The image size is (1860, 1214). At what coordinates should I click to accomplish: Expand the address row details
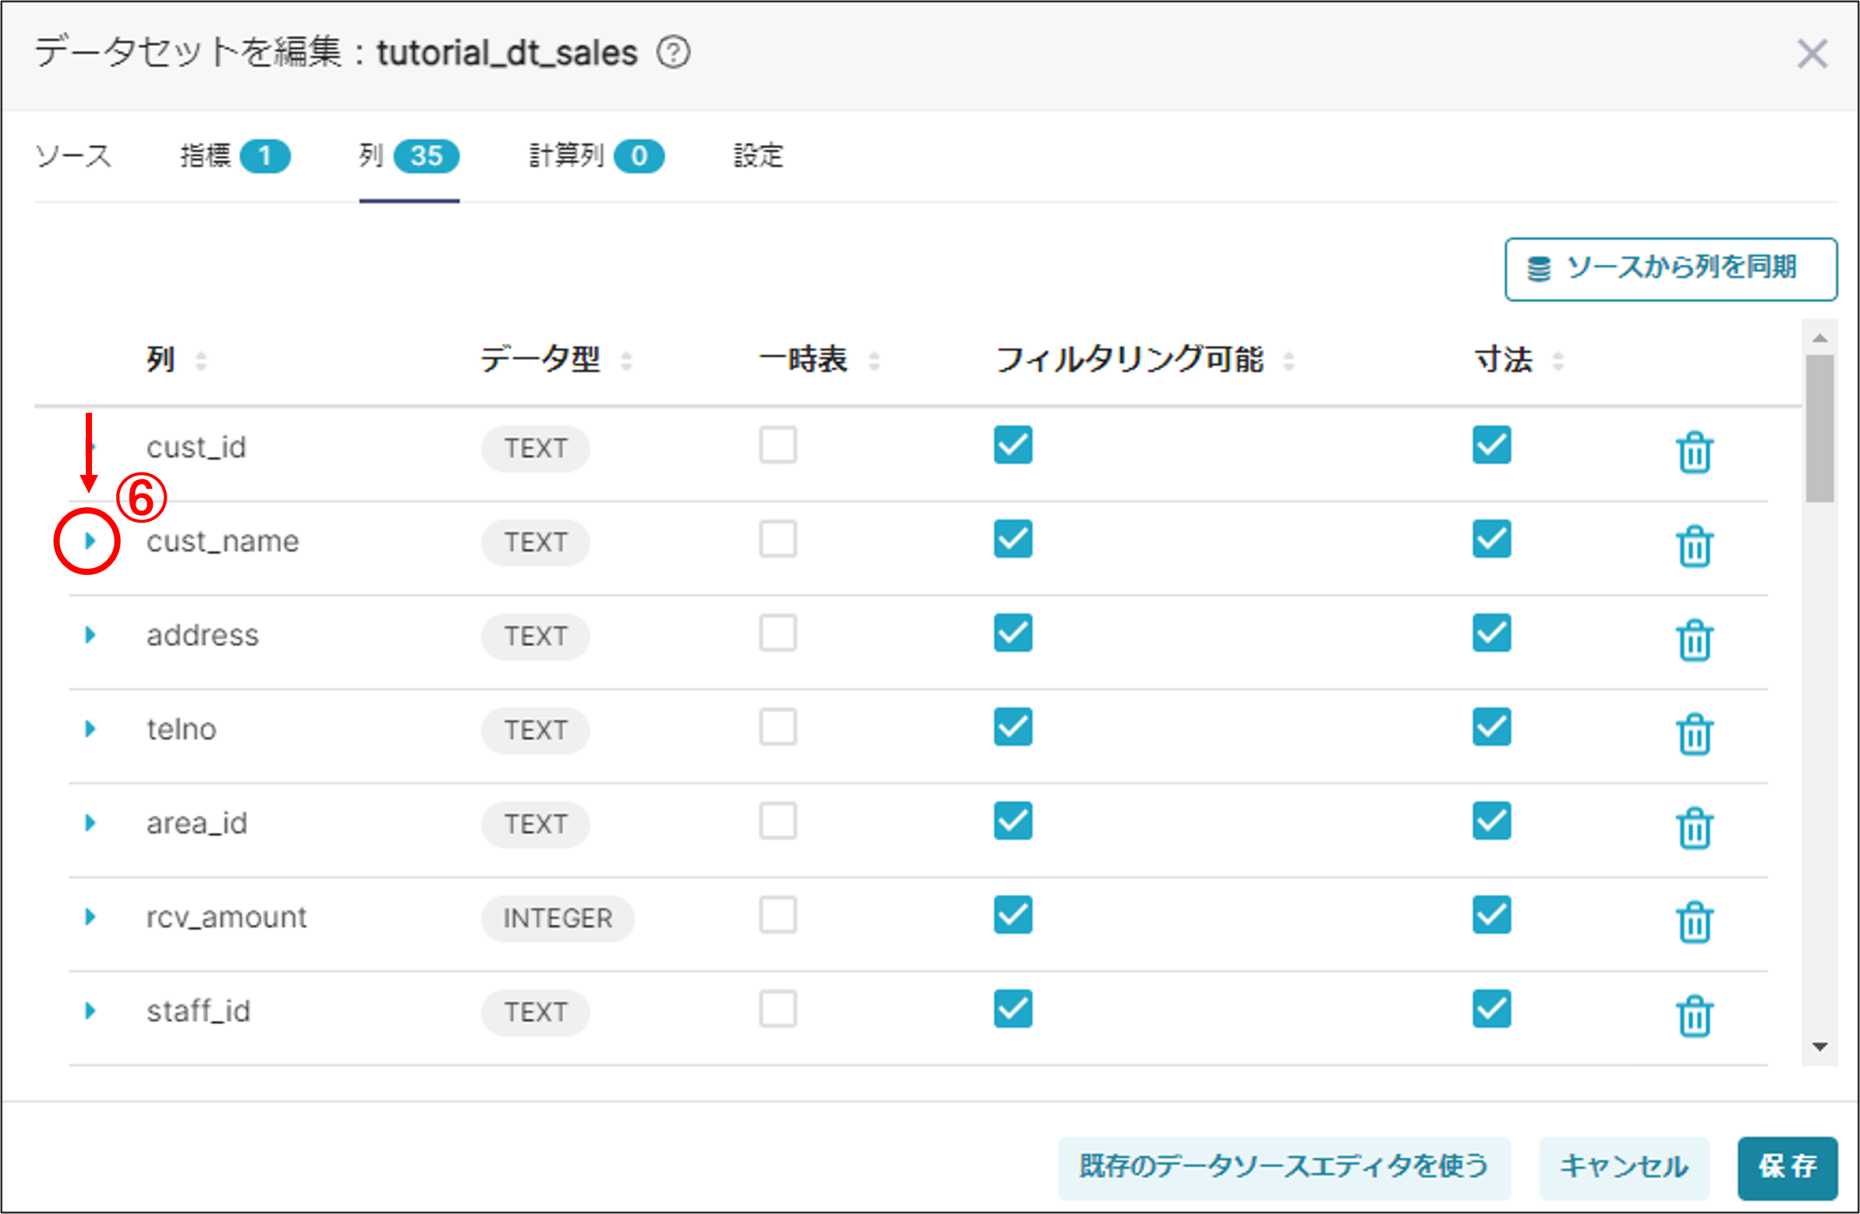(x=90, y=634)
